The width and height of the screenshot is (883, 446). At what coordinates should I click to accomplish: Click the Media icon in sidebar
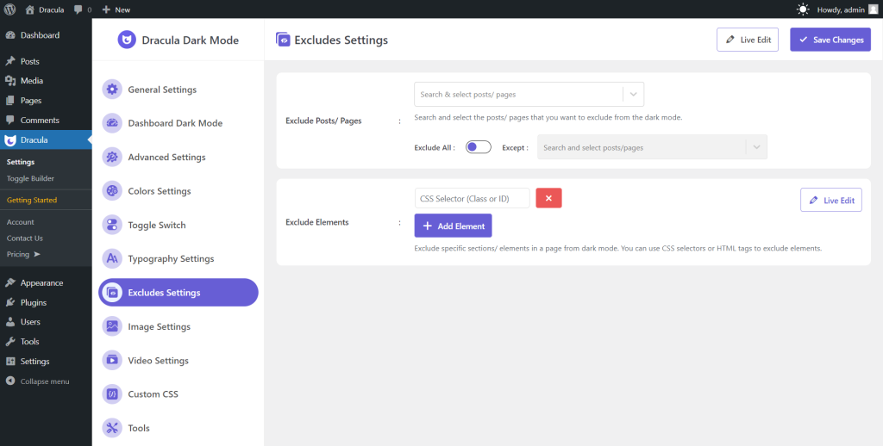pos(10,81)
